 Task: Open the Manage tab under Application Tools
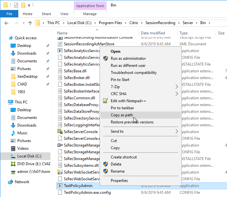pos(90,14)
